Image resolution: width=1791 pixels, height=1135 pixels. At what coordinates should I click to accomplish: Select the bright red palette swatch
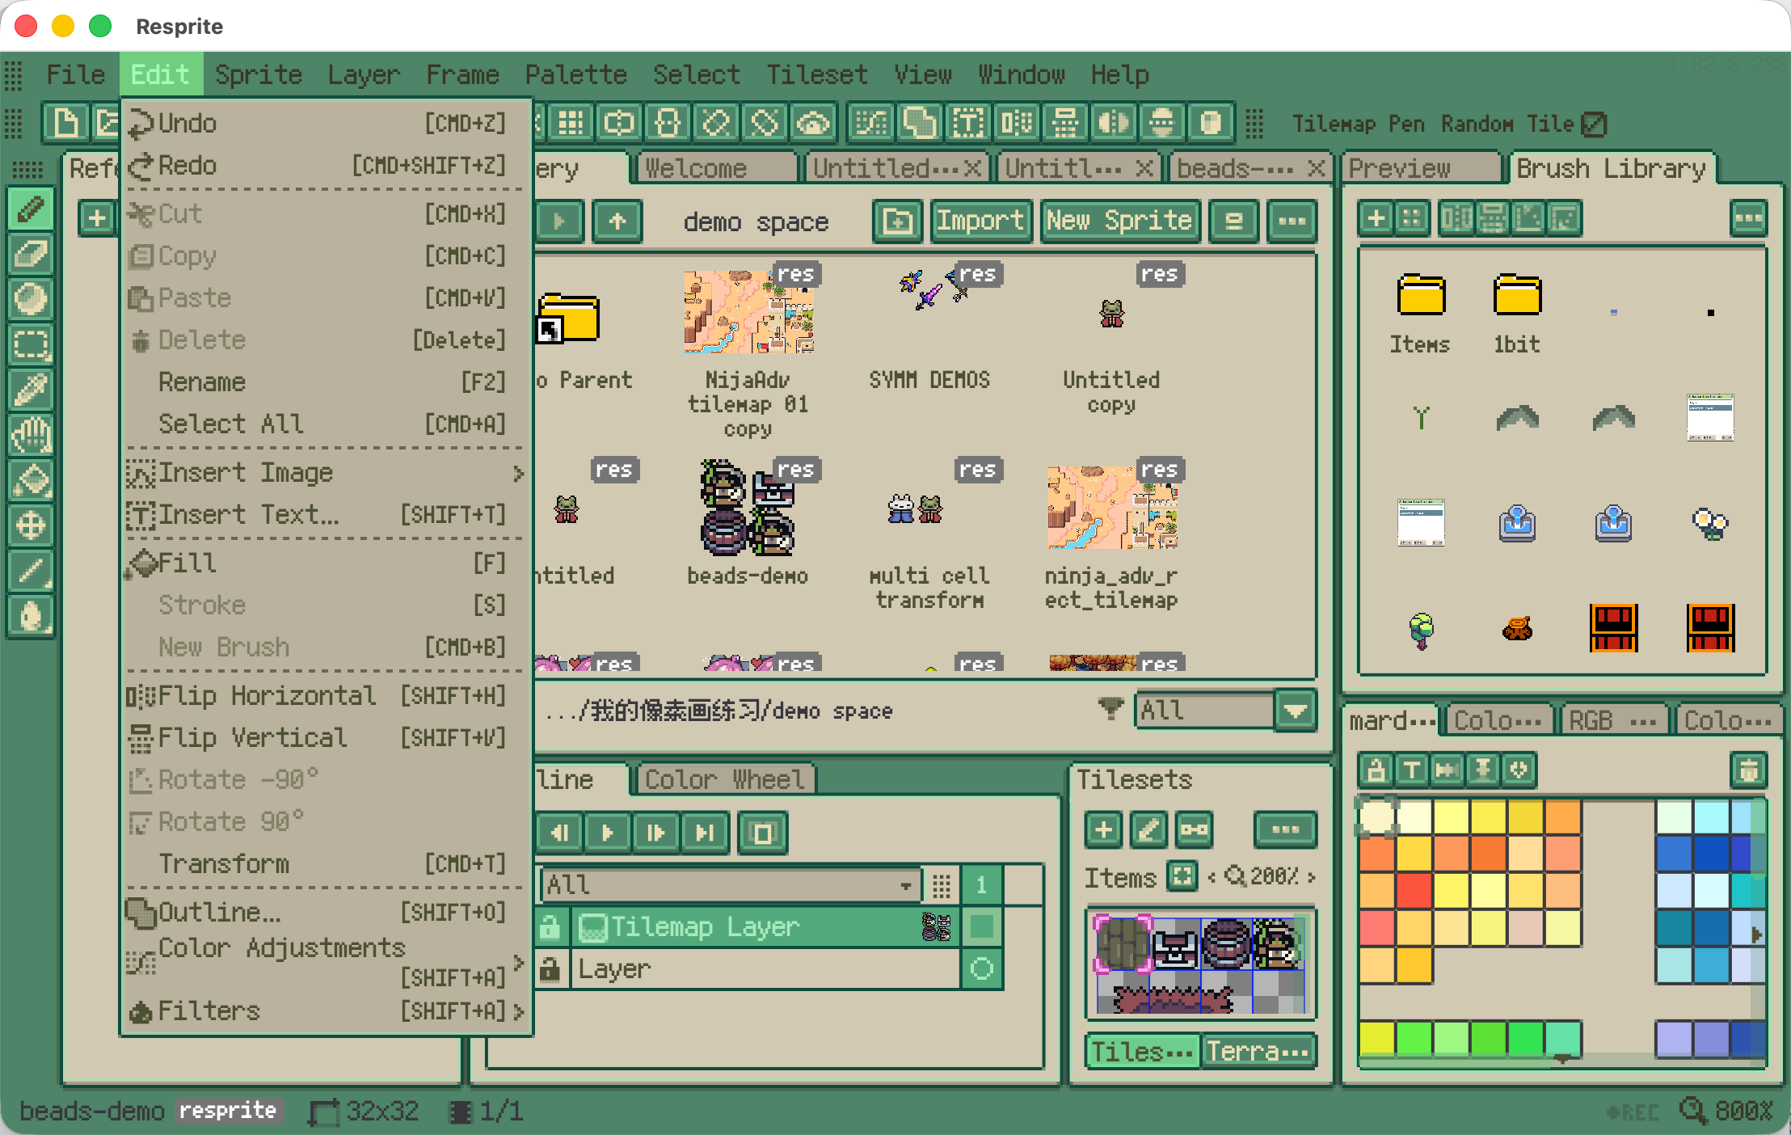(1414, 891)
